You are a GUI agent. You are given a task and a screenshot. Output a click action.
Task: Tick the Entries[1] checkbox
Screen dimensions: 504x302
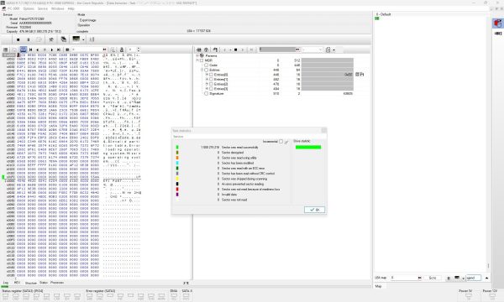click(x=211, y=79)
